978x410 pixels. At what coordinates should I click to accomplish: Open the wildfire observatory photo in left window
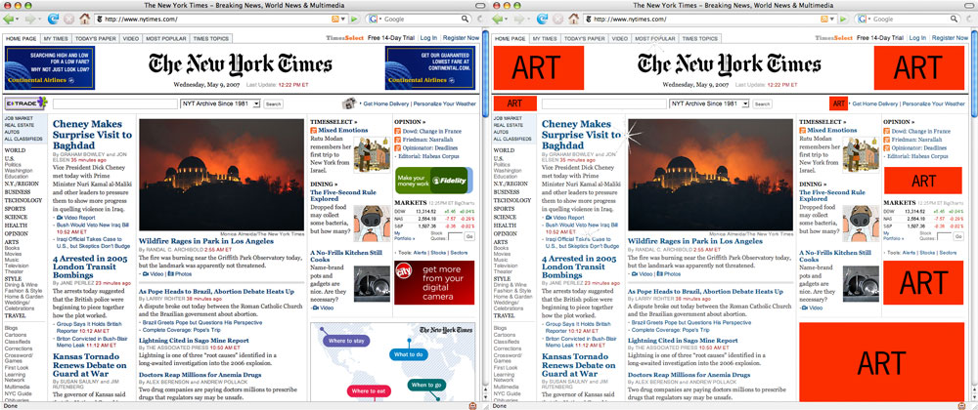(221, 175)
